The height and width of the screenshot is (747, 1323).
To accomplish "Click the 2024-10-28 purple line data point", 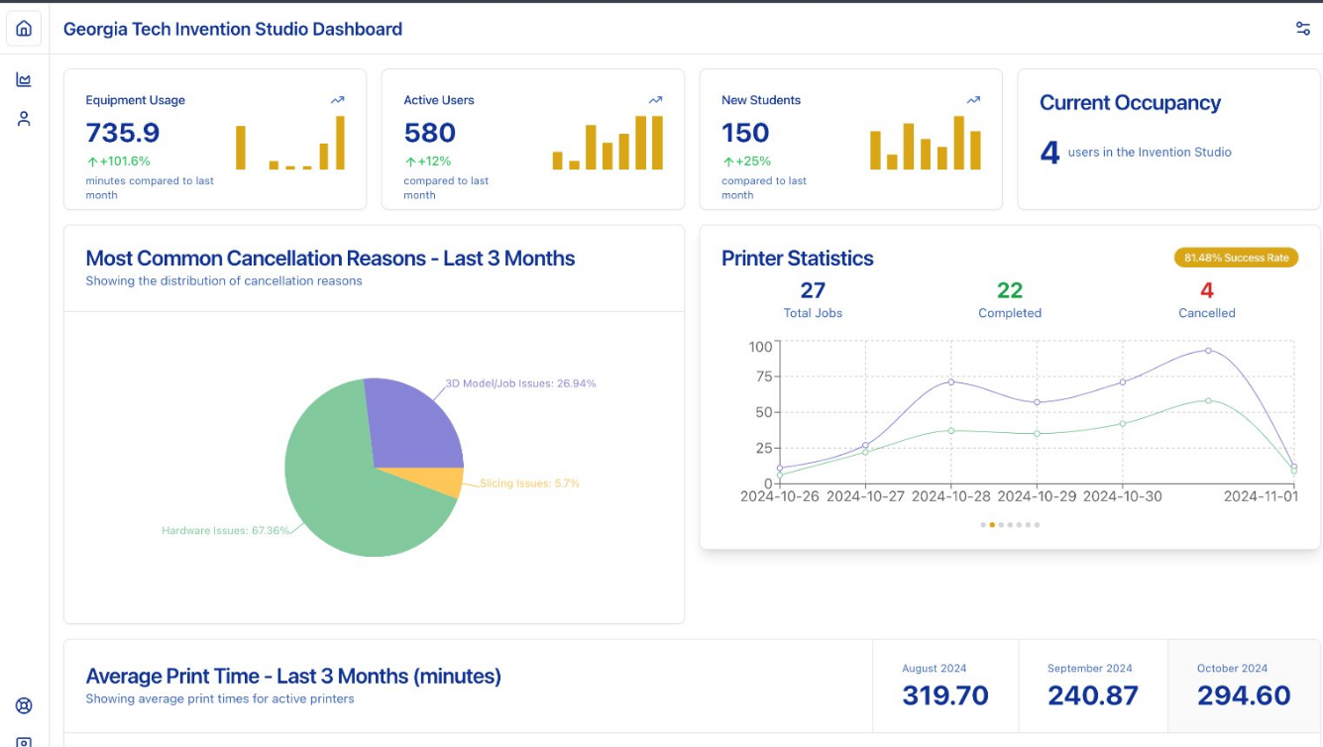I will pyautogui.click(x=951, y=381).
